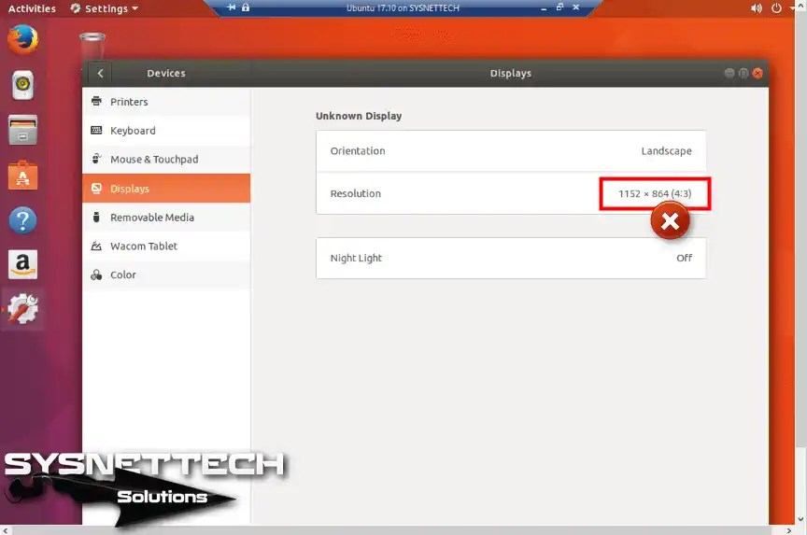
Task: Go back from the Devices panel
Action: (x=100, y=73)
